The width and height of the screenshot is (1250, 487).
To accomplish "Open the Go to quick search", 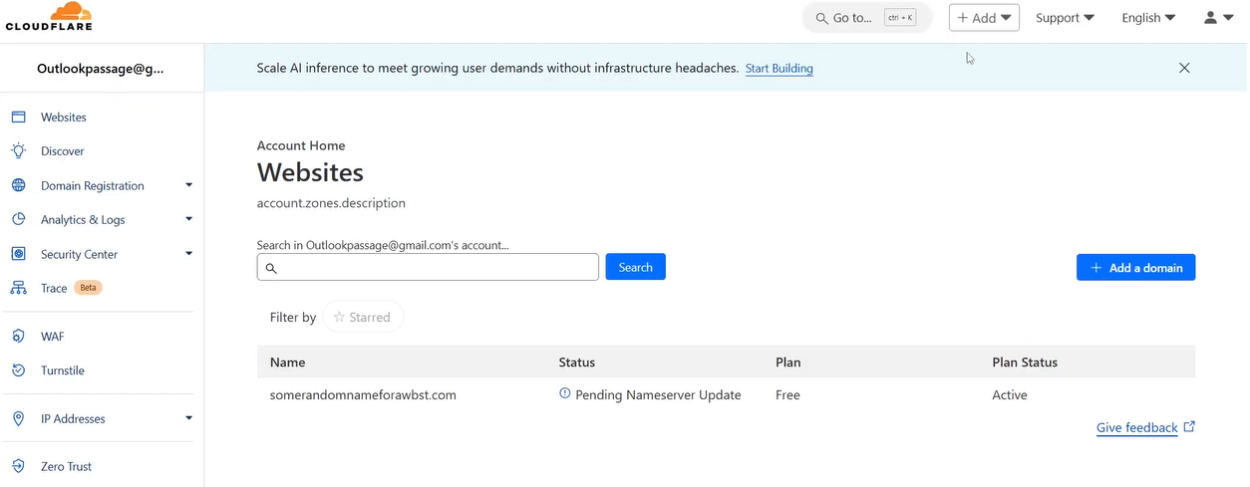I will click(x=866, y=18).
